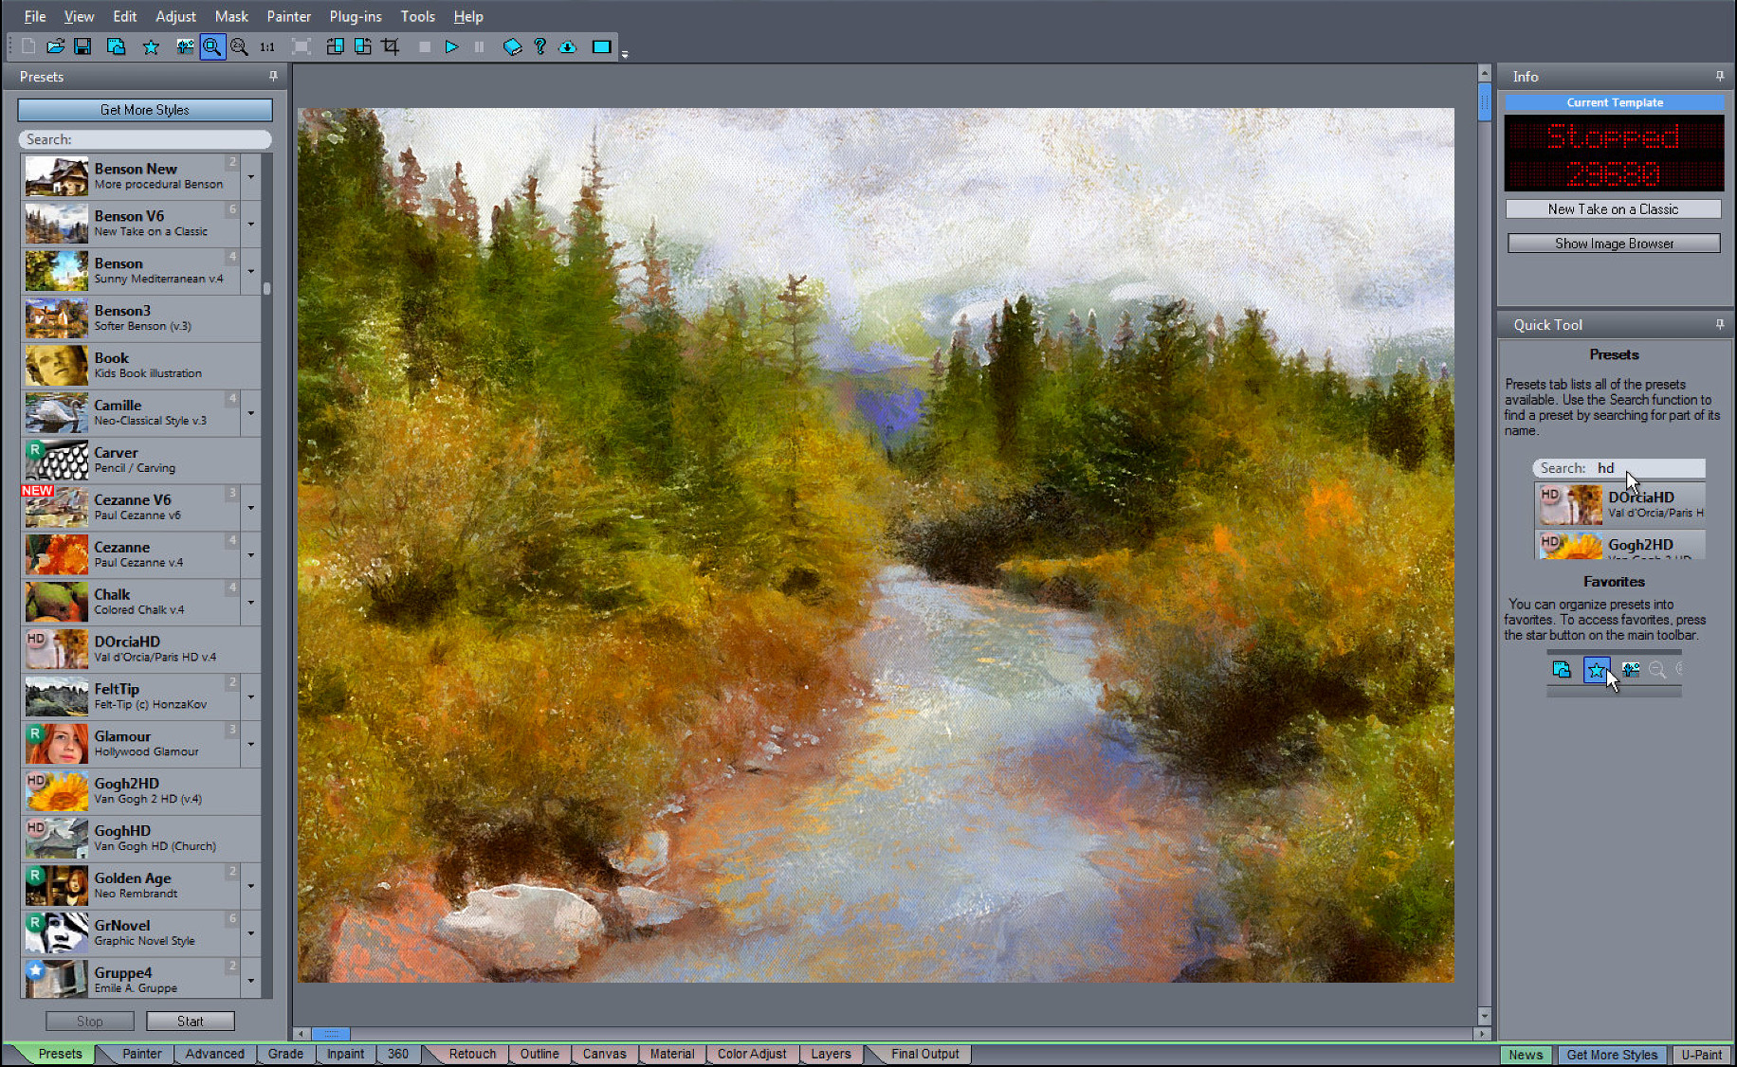Screen dimensions: 1737x1067
Task: Open the toolbar overflow options arrow
Action: coord(625,54)
